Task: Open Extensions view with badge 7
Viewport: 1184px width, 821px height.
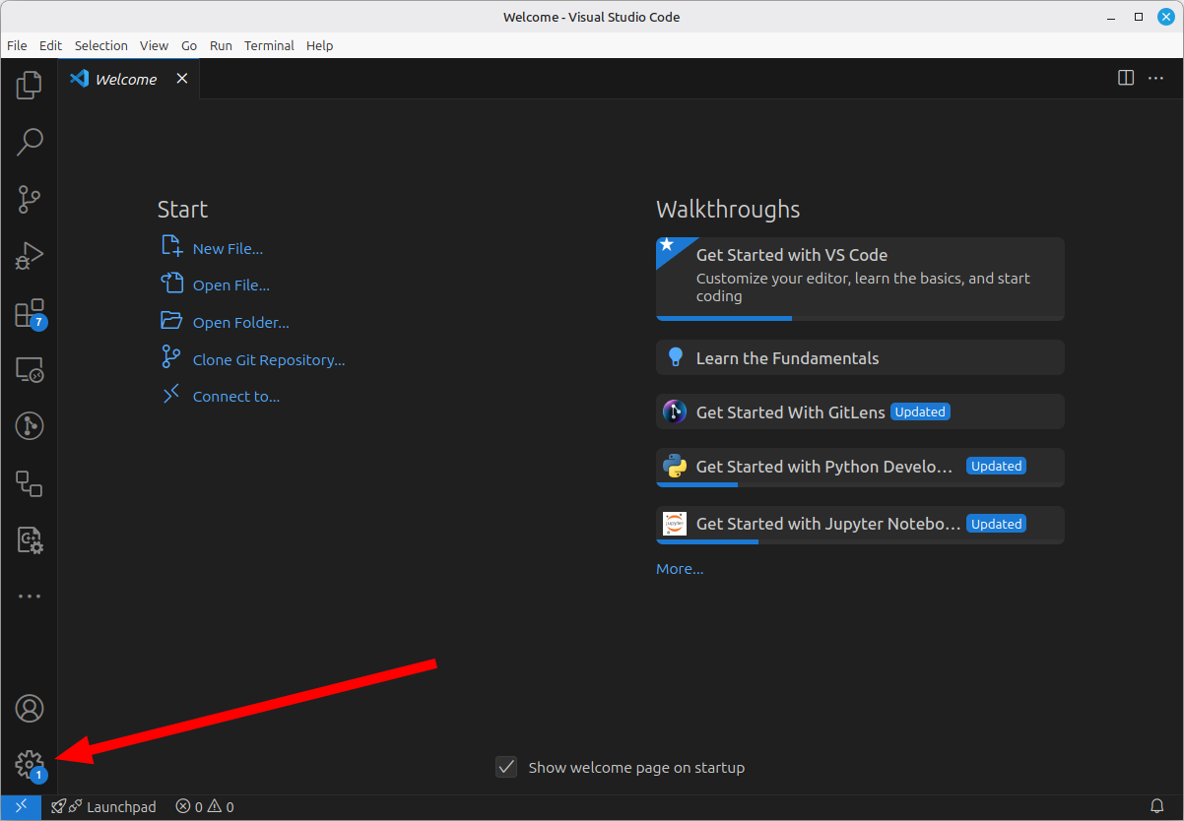Action: coord(30,314)
